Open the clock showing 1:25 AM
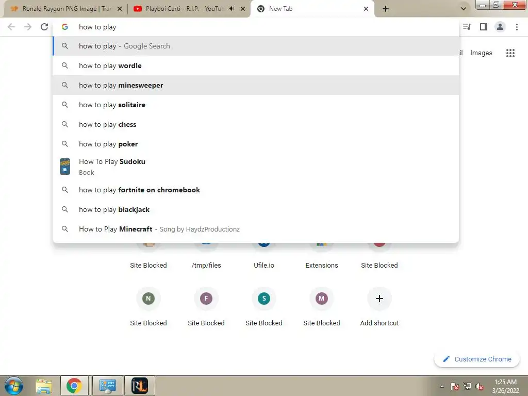 point(505,386)
